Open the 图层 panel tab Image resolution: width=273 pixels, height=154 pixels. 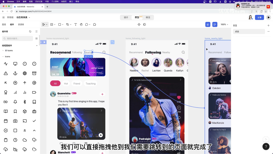tap(4, 25)
